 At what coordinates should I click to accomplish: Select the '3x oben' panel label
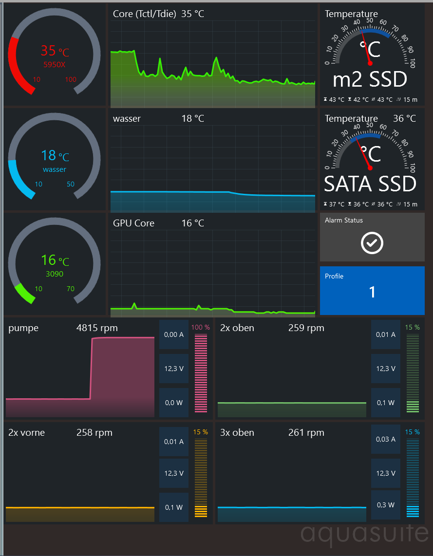click(x=237, y=433)
